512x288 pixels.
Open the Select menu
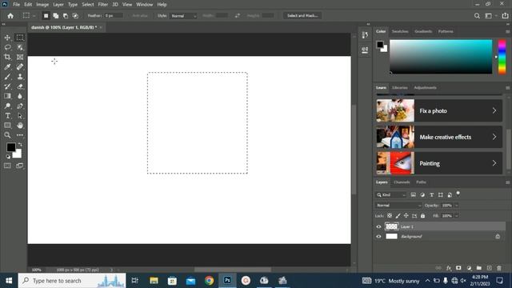coord(87,5)
